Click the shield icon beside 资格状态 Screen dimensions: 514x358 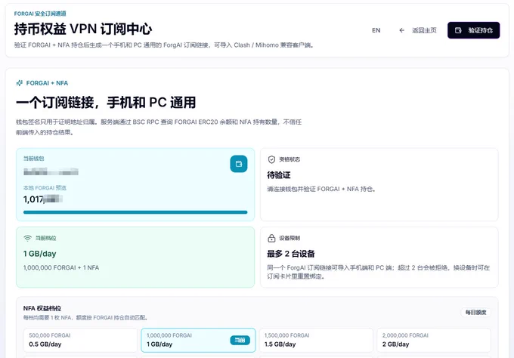(271, 159)
